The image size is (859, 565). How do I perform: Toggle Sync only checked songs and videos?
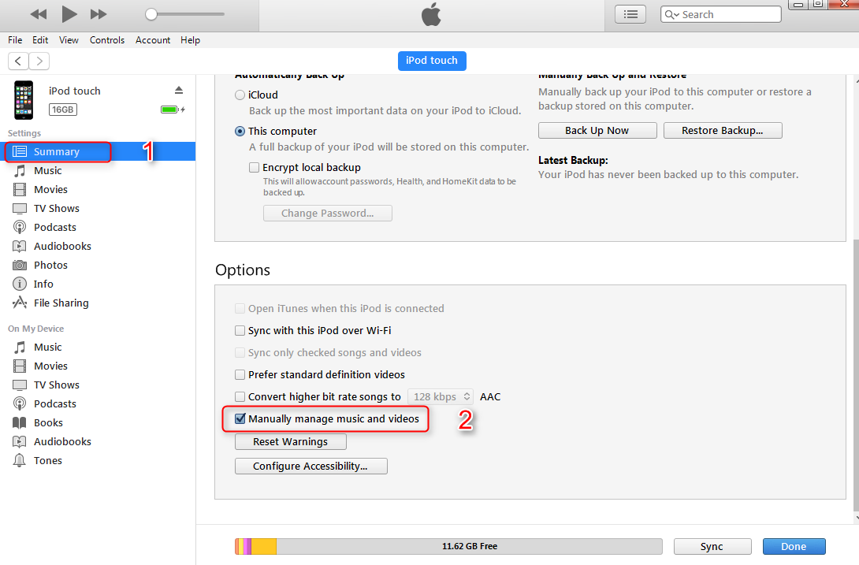240,352
